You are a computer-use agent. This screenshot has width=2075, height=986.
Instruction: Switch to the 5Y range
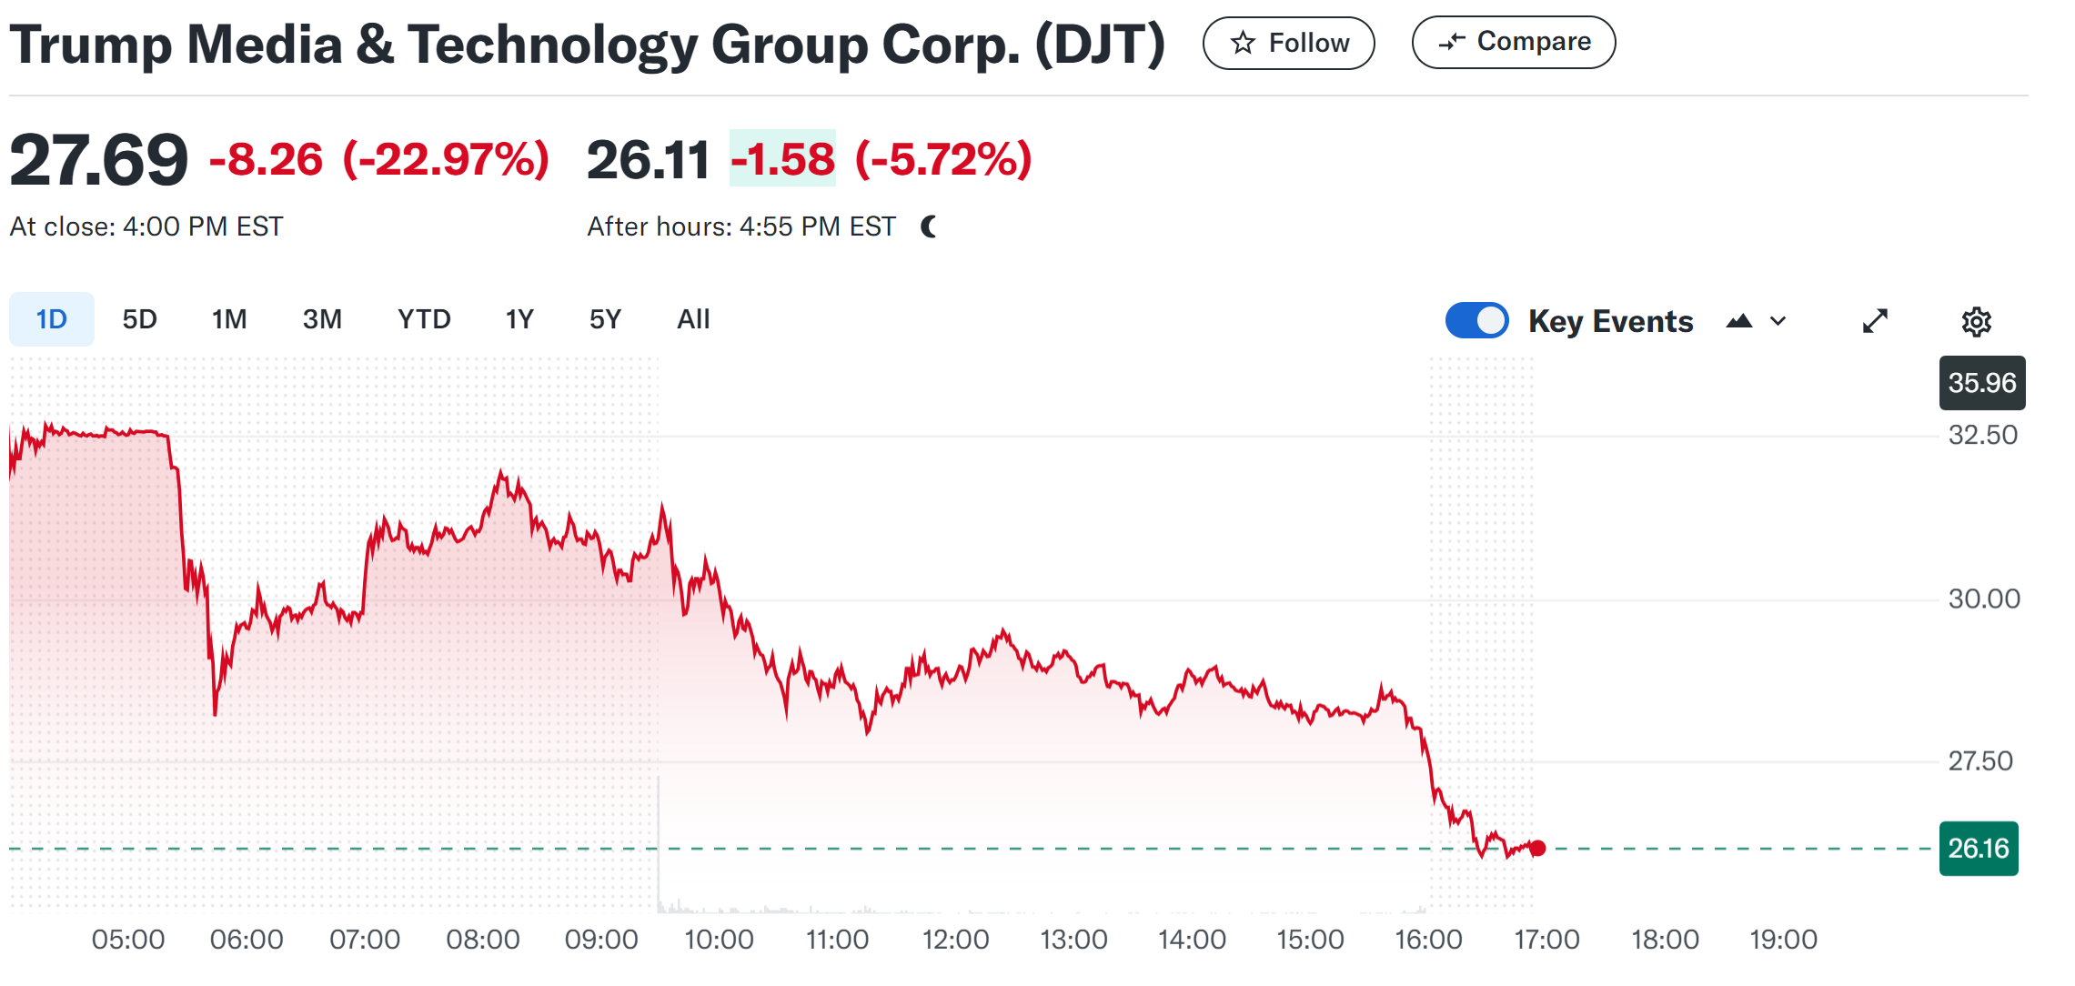point(605,319)
